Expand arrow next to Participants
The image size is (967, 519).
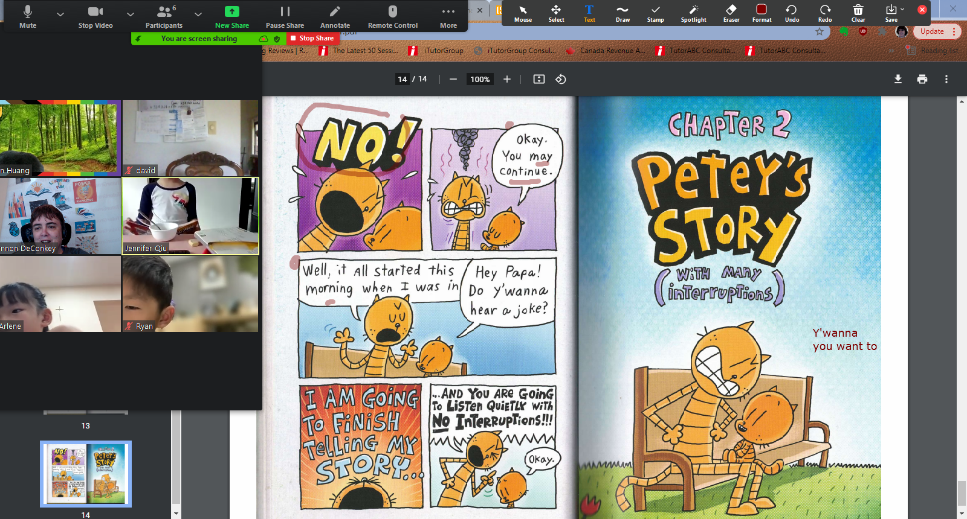198,14
